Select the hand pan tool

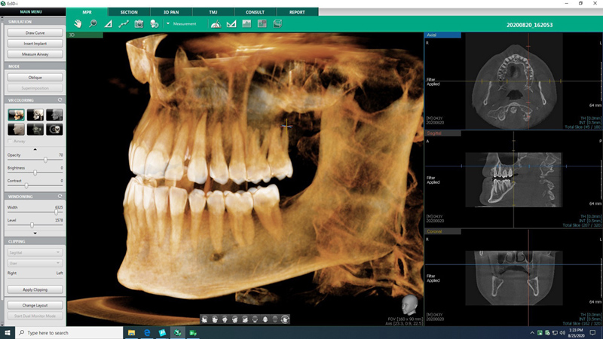click(78, 24)
